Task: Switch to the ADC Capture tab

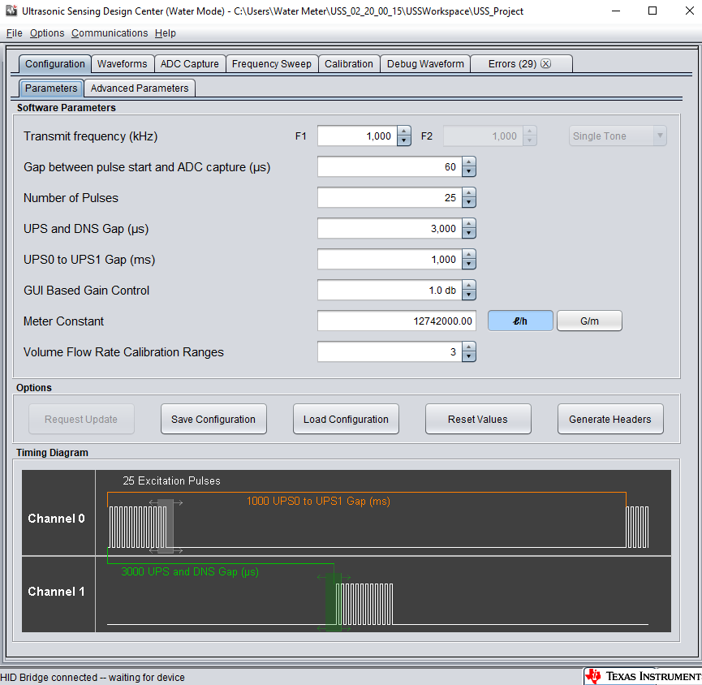Action: [189, 63]
